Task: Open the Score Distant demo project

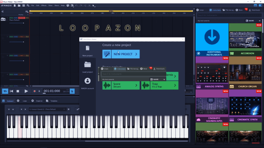Action: [x=121, y=85]
